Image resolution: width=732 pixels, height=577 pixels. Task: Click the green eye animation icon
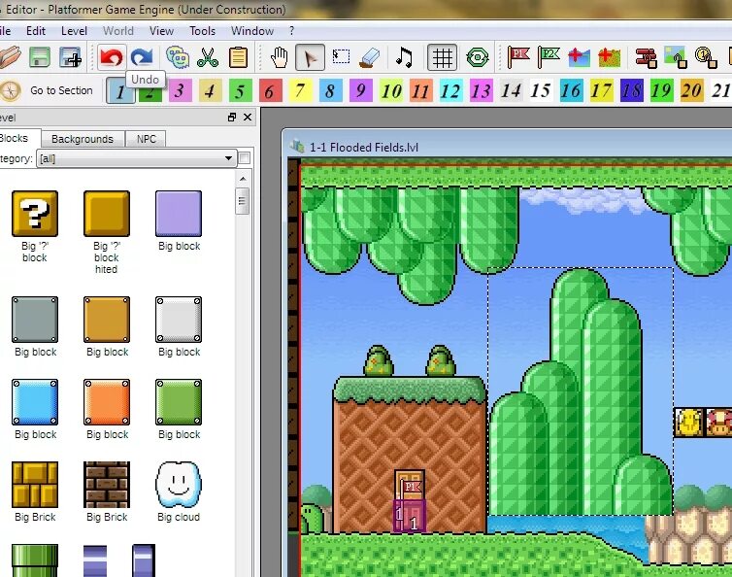[x=478, y=57]
